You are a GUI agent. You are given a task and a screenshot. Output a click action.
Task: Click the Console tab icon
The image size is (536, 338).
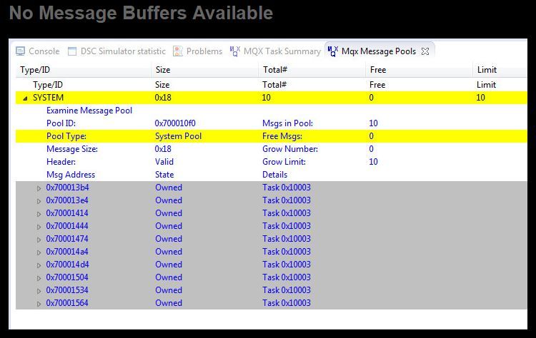point(20,51)
